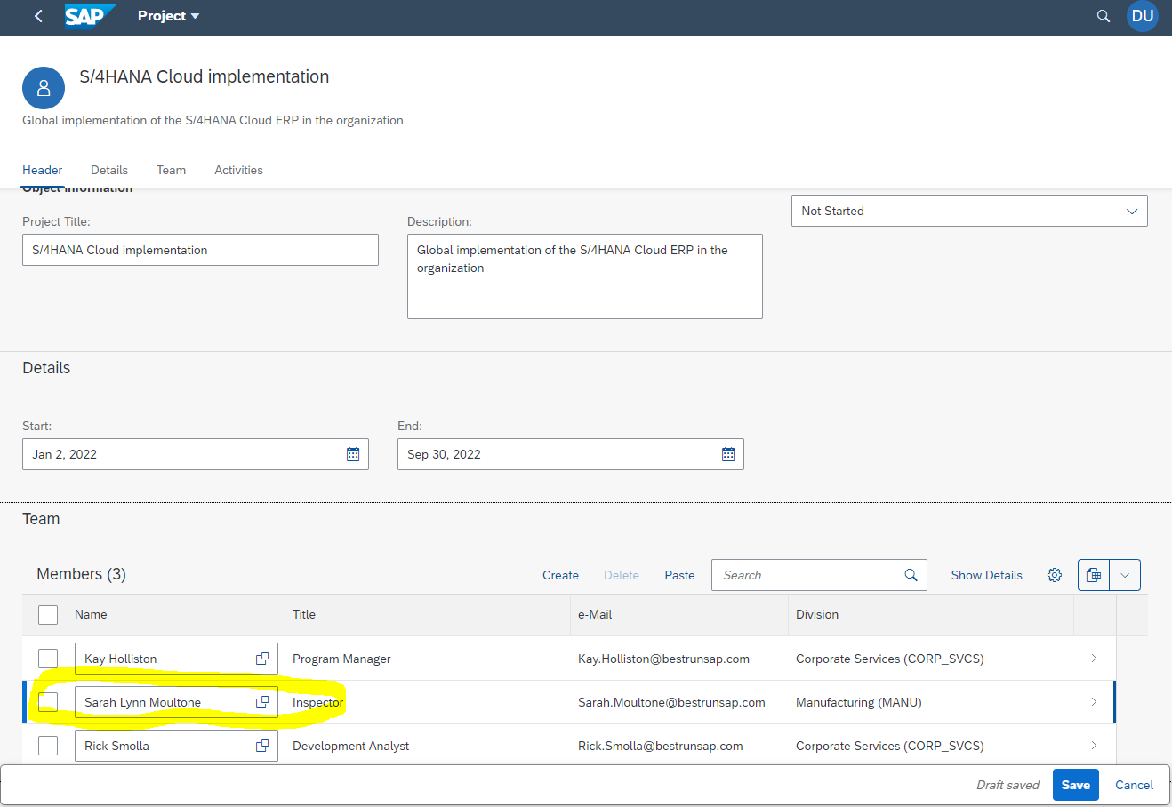
Task: Cancel the project editing
Action: pos(1134,785)
